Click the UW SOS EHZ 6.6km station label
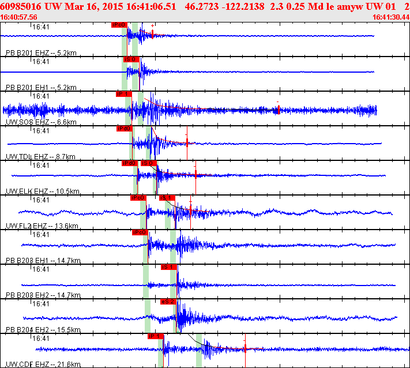Screen dimensions: 410x368 pos(41,122)
